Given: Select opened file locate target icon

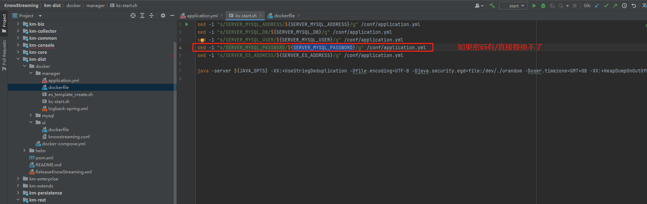Looking at the screenshot, I should click(133, 15).
